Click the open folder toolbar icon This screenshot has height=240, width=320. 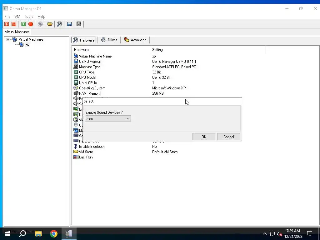(x=50, y=24)
